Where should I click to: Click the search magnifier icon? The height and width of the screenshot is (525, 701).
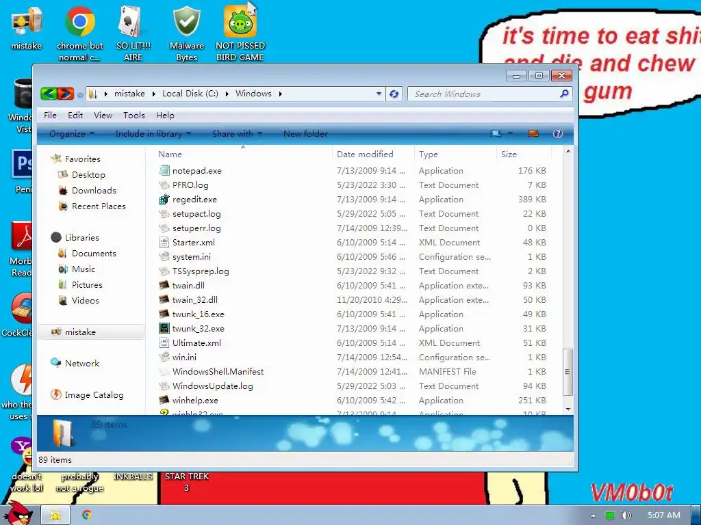tap(564, 94)
